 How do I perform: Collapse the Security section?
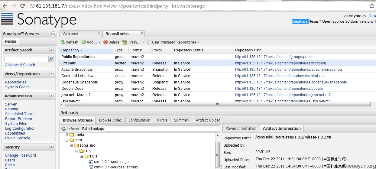(52, 147)
